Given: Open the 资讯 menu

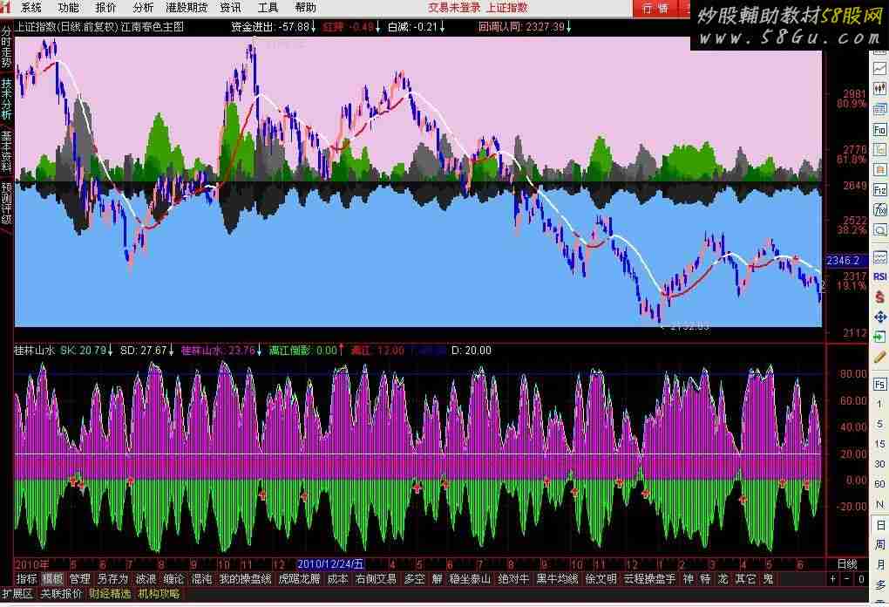Looking at the screenshot, I should 230,7.
